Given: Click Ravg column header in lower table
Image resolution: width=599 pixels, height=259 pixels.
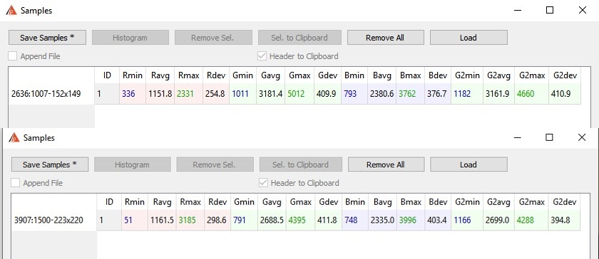Looking at the screenshot, I should click(162, 202).
